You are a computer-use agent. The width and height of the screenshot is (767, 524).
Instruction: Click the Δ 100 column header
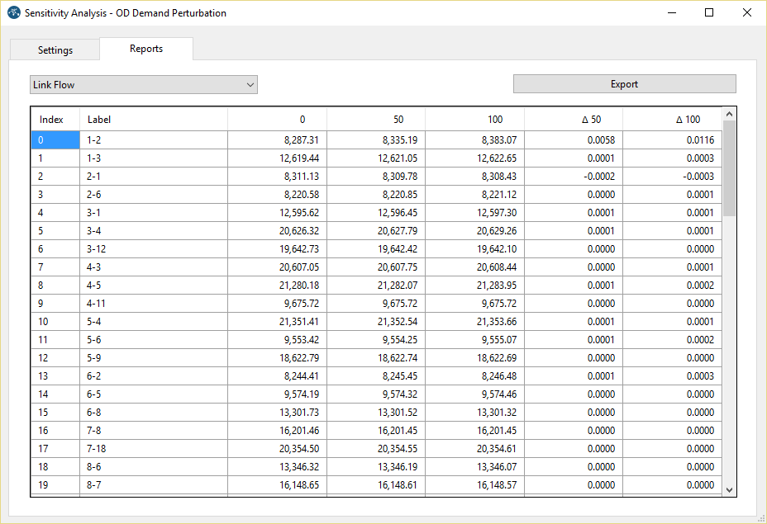(x=672, y=120)
